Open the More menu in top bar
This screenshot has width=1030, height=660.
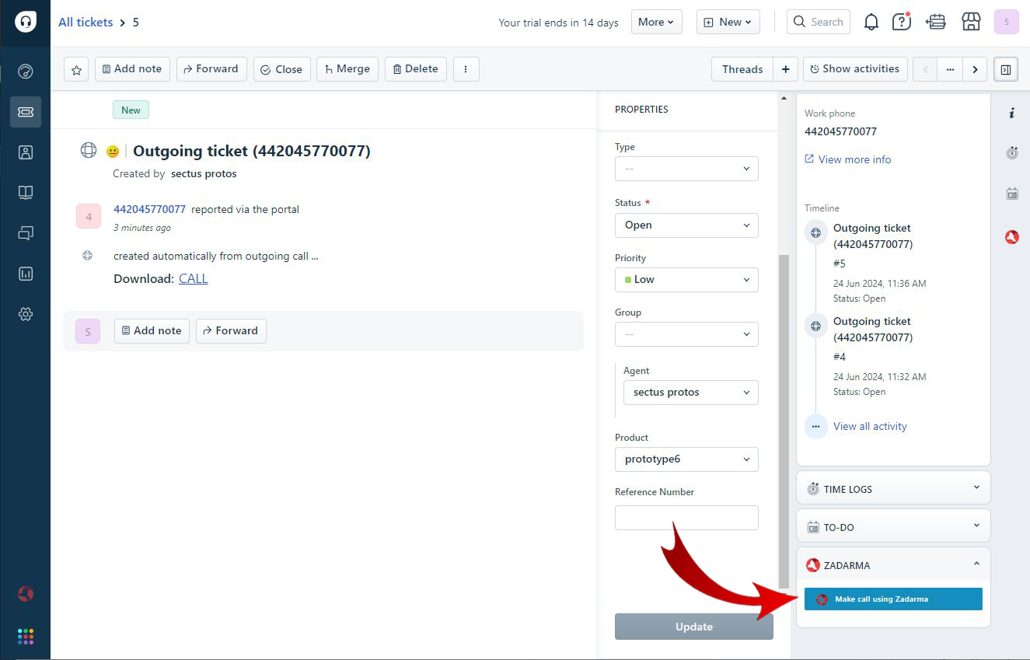[x=656, y=23]
